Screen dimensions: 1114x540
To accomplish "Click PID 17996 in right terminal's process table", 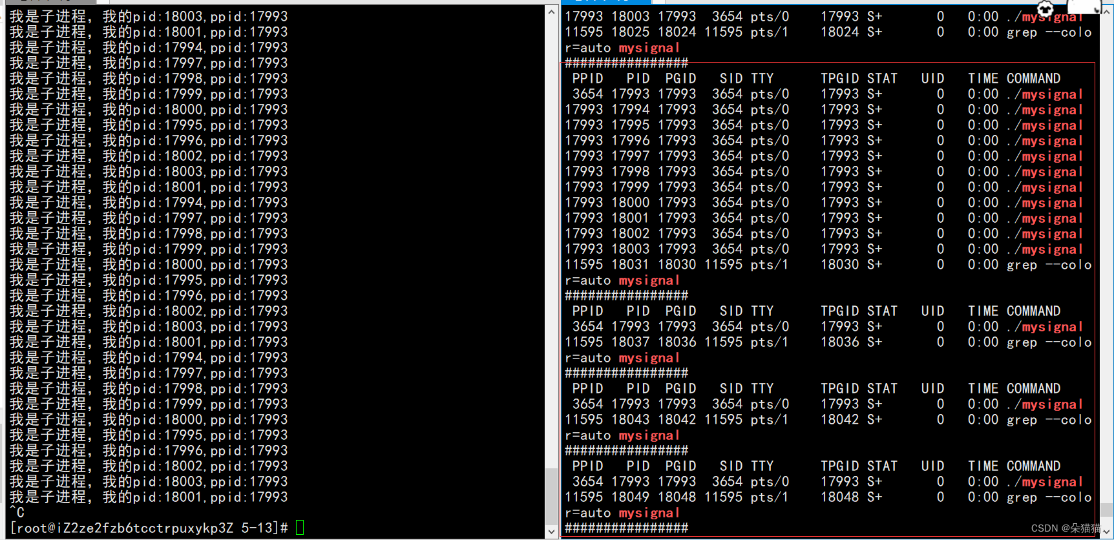I will pyautogui.click(x=630, y=140).
